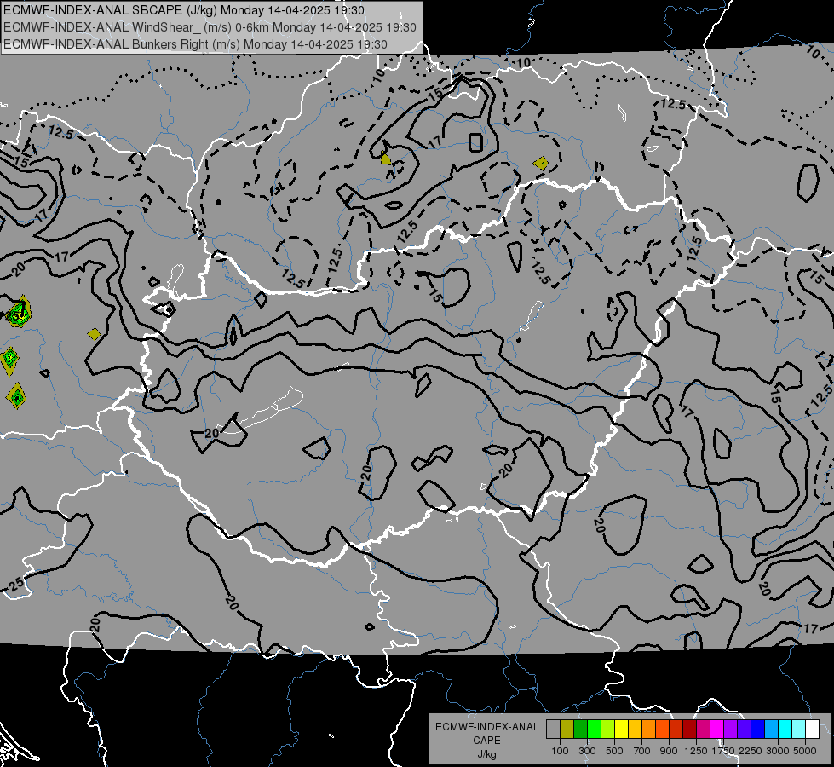834x767 pixels.
Task: Select the bright magenta CAPE legend swatch
Action: click(717, 730)
